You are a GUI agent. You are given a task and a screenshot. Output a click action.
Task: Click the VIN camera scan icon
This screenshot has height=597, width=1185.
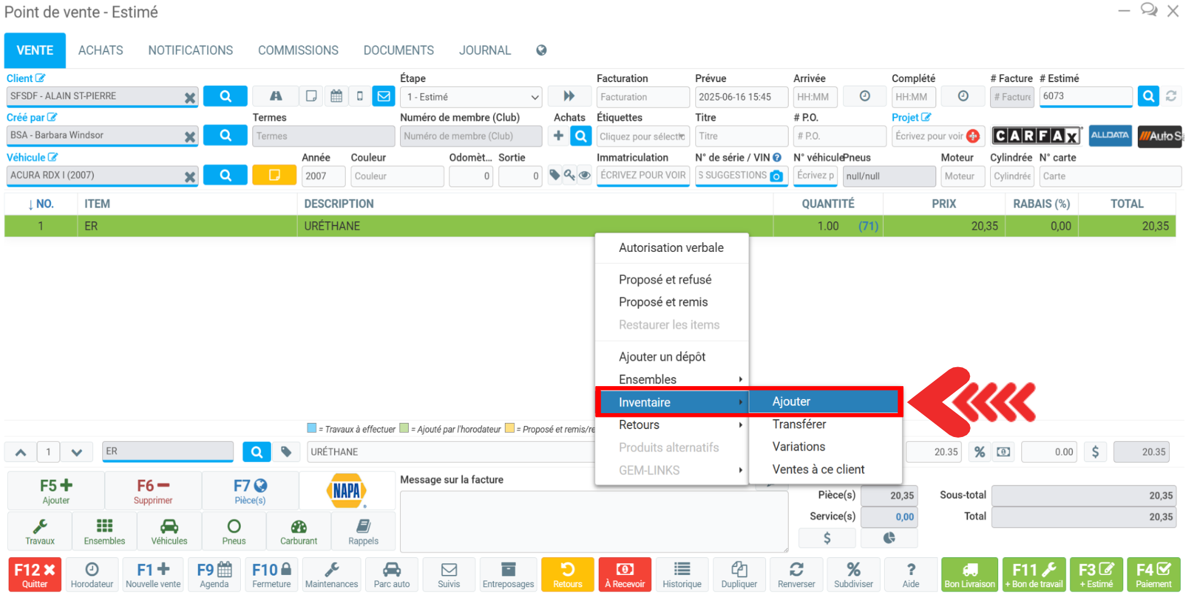click(x=776, y=176)
